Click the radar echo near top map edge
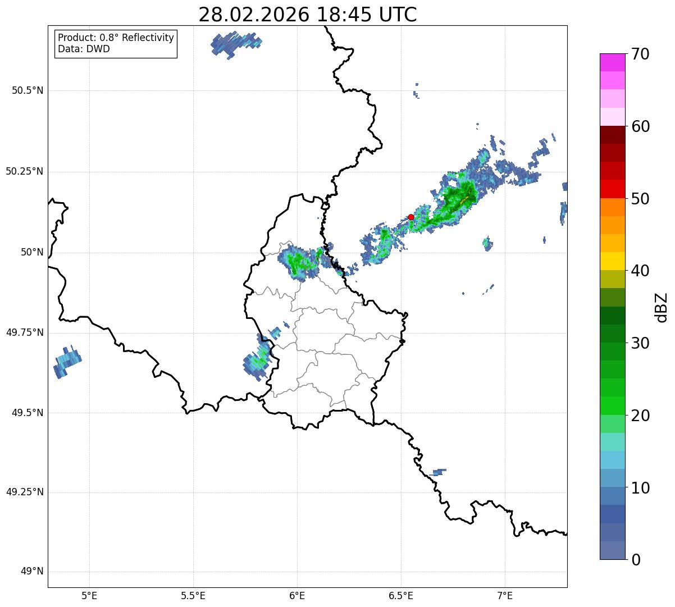 236,44
